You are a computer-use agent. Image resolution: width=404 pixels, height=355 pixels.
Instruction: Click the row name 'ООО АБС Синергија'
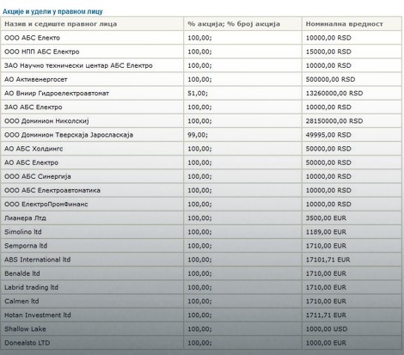pos(37,176)
